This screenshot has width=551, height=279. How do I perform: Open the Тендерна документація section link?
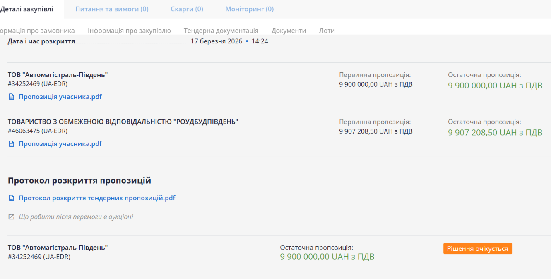(x=221, y=31)
